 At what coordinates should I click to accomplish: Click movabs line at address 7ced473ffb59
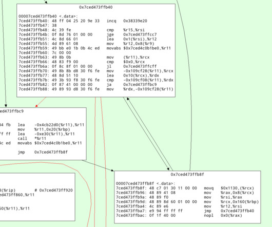click(x=95, y=48)
